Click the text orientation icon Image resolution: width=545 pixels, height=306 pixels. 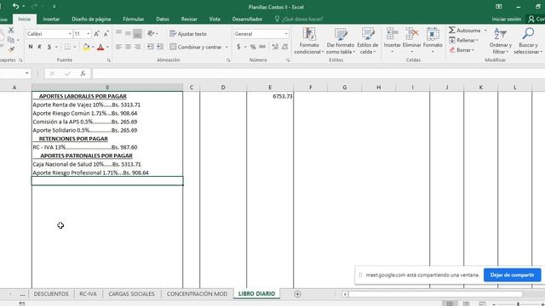coord(151,34)
